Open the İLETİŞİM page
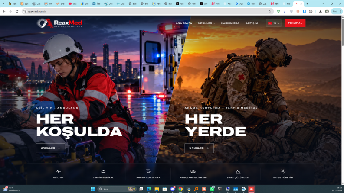This screenshot has height=193, width=344. [252, 23]
